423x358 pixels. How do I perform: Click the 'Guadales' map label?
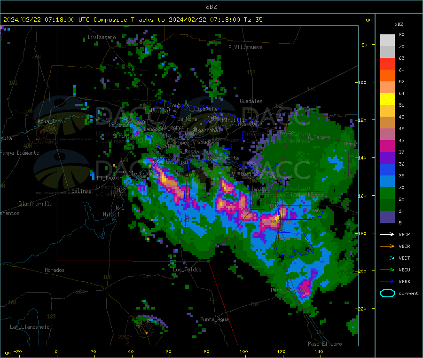[x=251, y=101]
